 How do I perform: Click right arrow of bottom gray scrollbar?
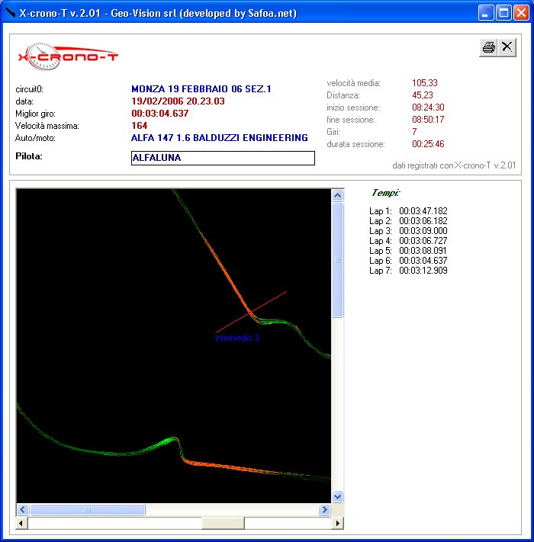[x=339, y=524]
